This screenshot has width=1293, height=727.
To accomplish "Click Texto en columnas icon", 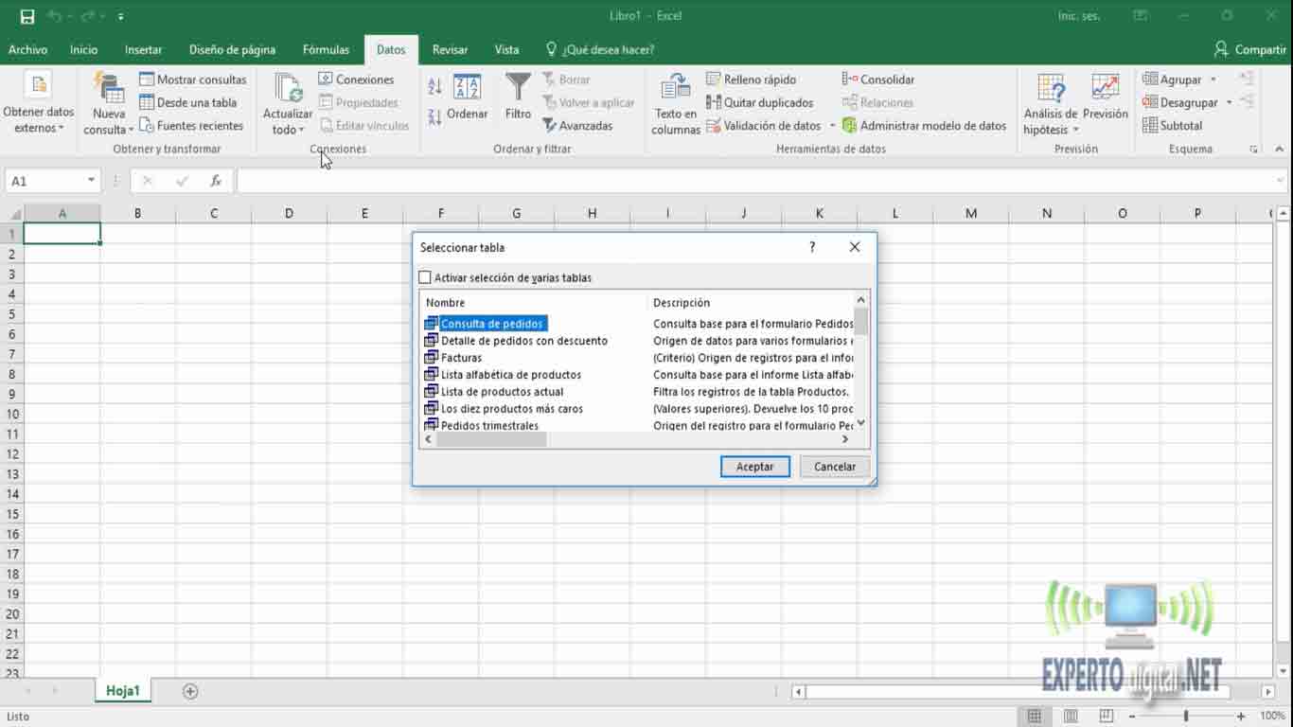I will click(x=675, y=87).
